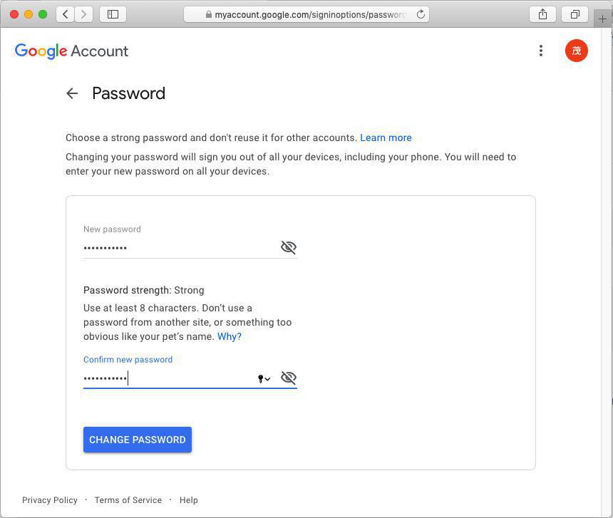The width and height of the screenshot is (613, 518).
Task: Reveal the Confirm new password text
Action: point(288,378)
